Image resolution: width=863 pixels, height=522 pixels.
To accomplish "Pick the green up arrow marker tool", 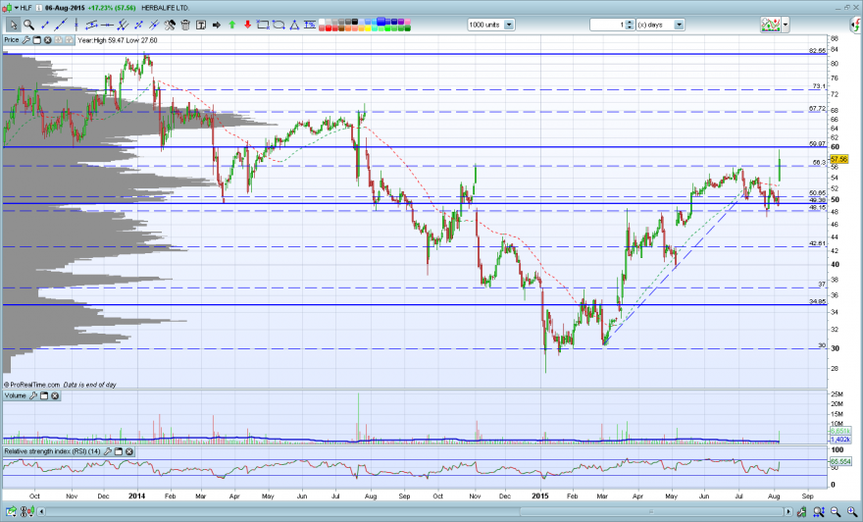I will pyautogui.click(x=231, y=25).
